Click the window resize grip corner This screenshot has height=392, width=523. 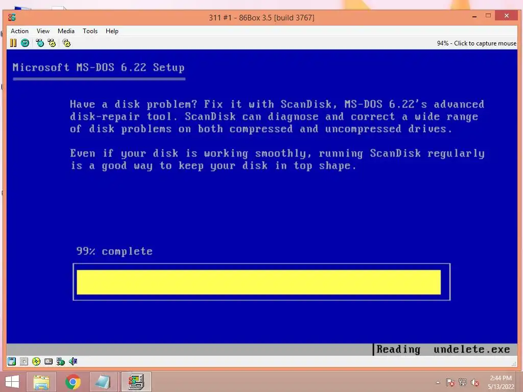pyautogui.click(x=514, y=363)
